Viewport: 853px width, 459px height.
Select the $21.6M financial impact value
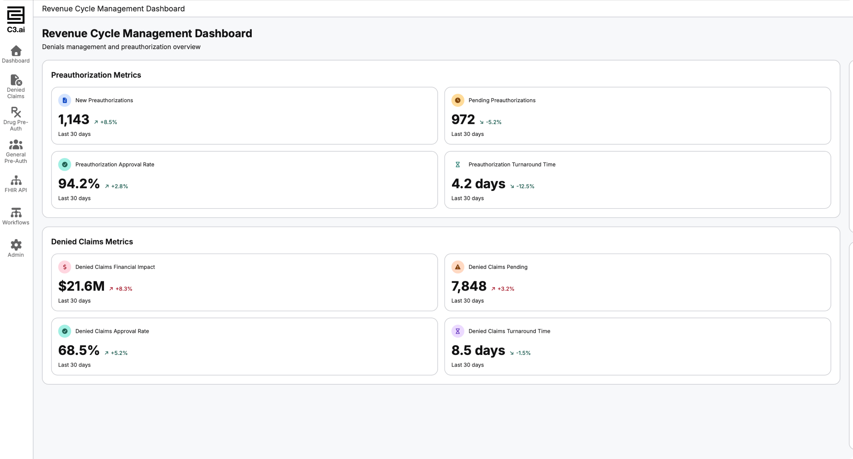point(81,286)
